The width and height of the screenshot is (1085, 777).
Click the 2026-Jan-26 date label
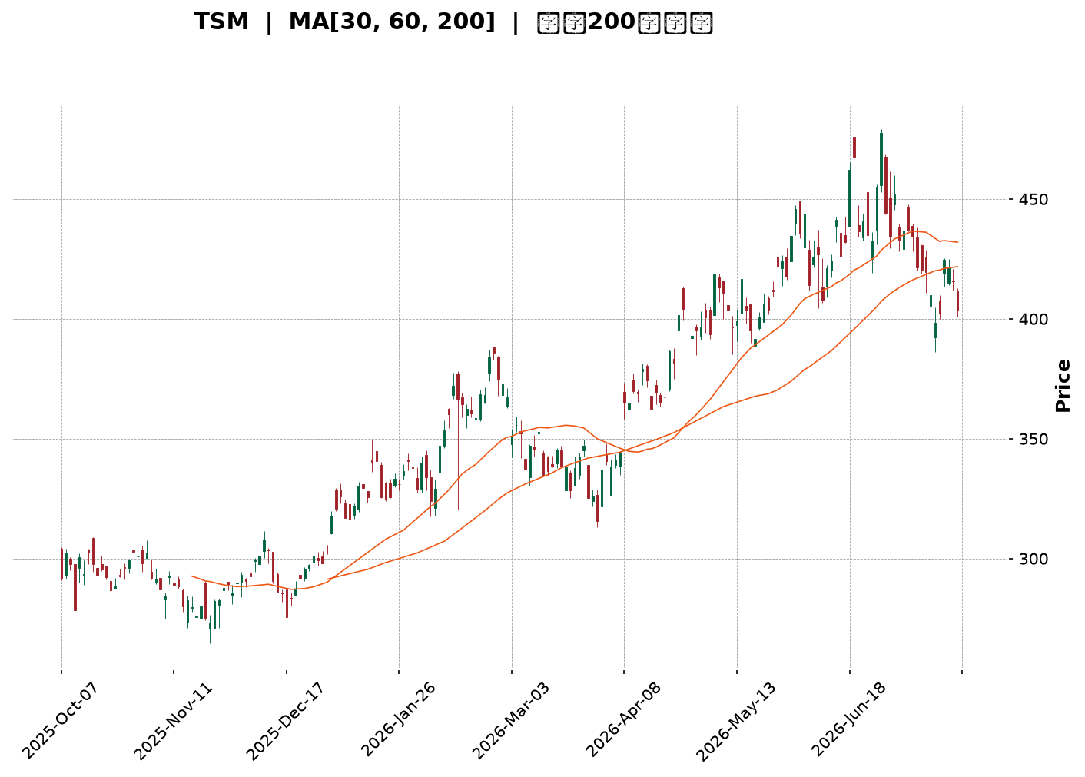398,720
